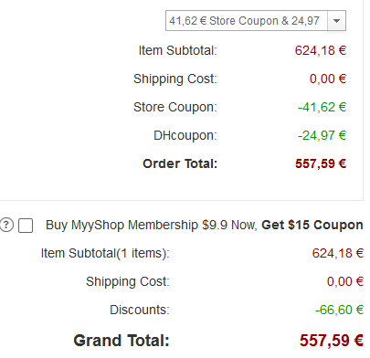Click the -24,97 € DHcoupon amount
The image size is (370, 358).
[x=322, y=135]
